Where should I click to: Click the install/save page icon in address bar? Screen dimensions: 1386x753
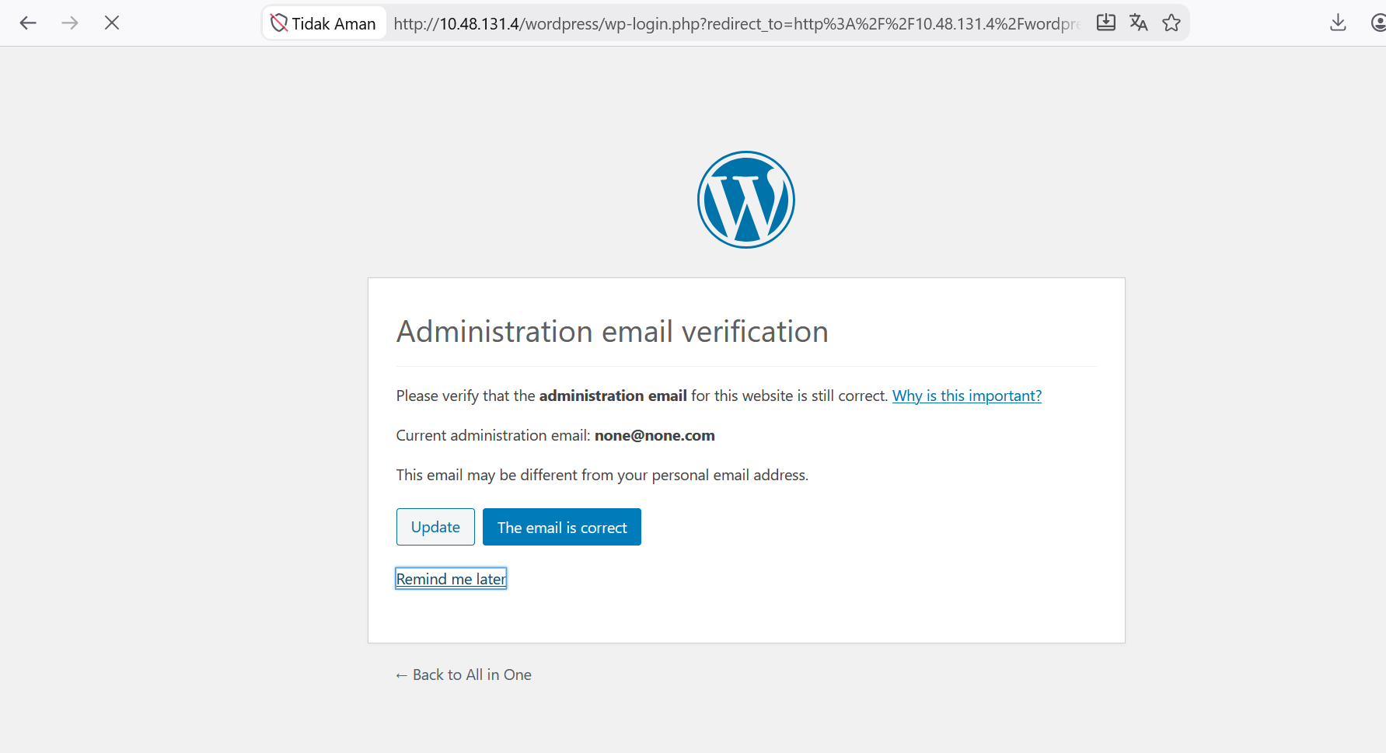click(x=1105, y=23)
